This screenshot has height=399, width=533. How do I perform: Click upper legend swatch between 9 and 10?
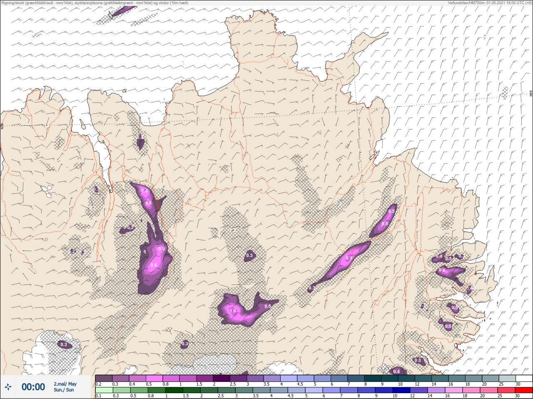[x=390, y=378]
